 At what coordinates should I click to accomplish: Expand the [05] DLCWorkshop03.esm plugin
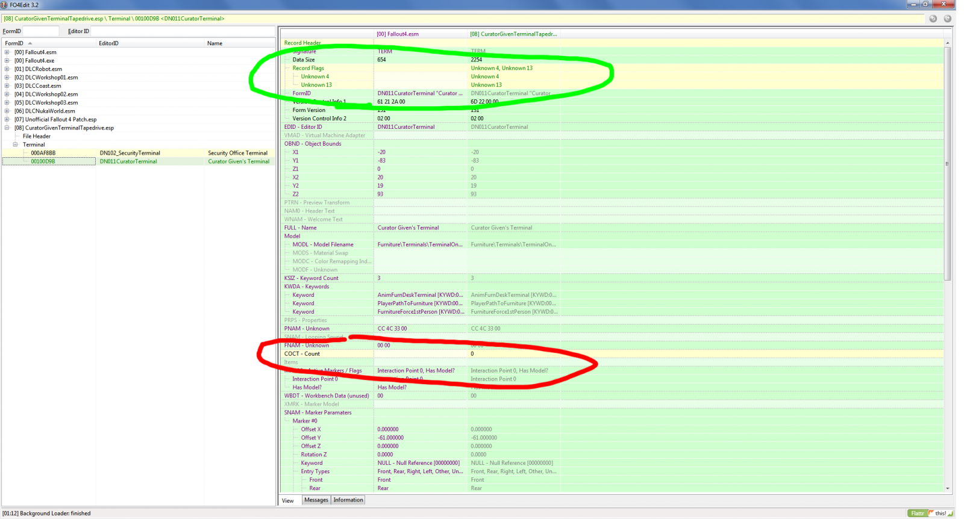click(7, 103)
